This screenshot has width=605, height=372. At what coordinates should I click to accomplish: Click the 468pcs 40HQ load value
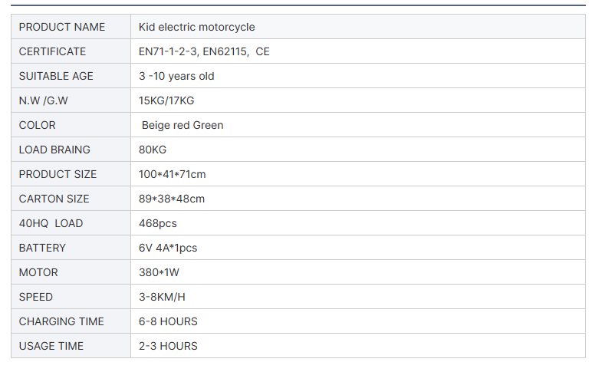(158, 223)
